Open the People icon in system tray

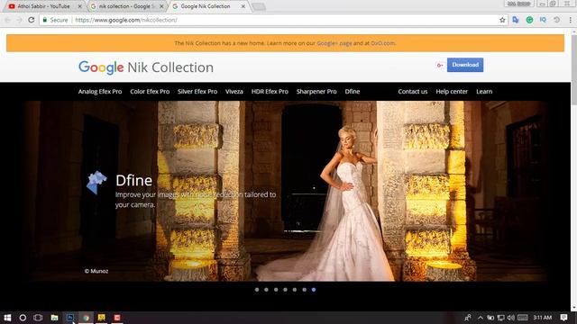pos(468,318)
